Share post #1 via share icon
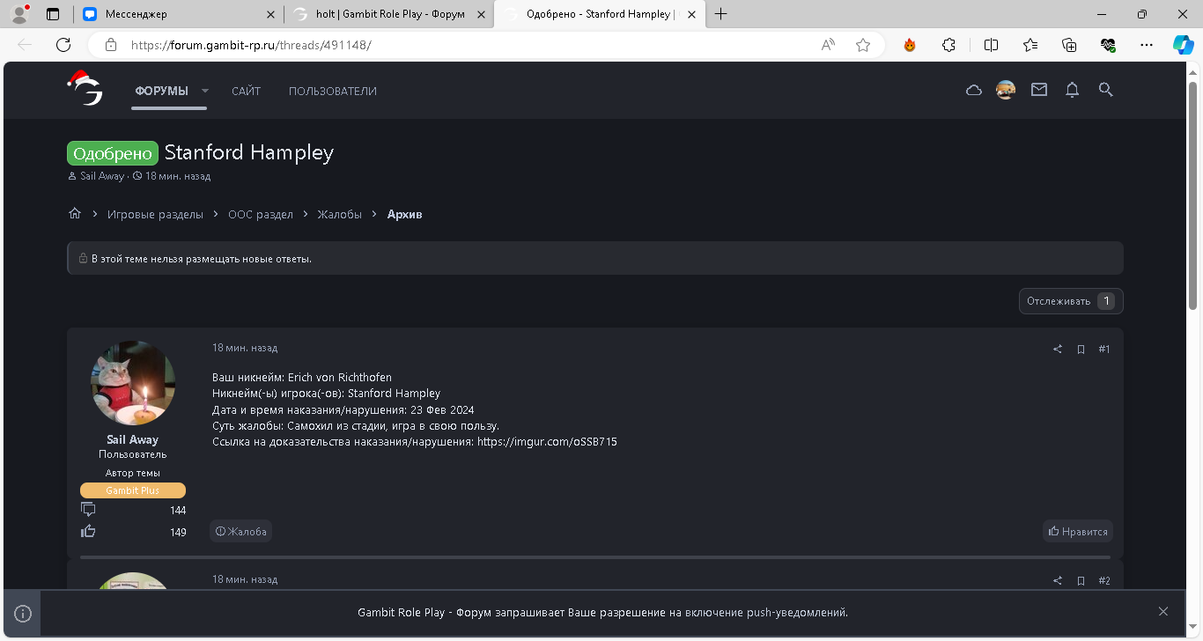 click(1057, 350)
